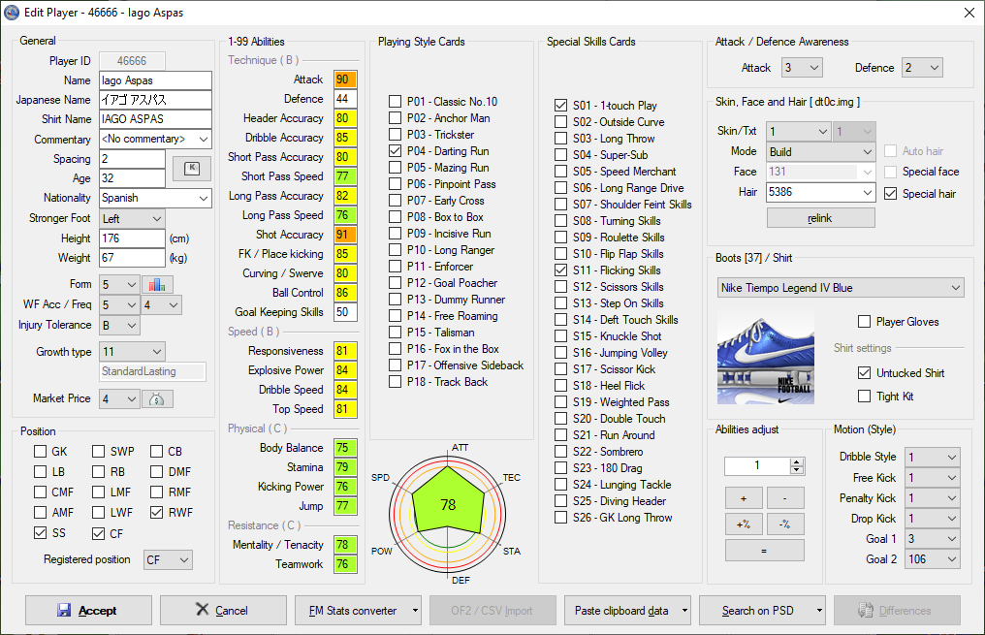Click the plus abilities adjust button

744,498
